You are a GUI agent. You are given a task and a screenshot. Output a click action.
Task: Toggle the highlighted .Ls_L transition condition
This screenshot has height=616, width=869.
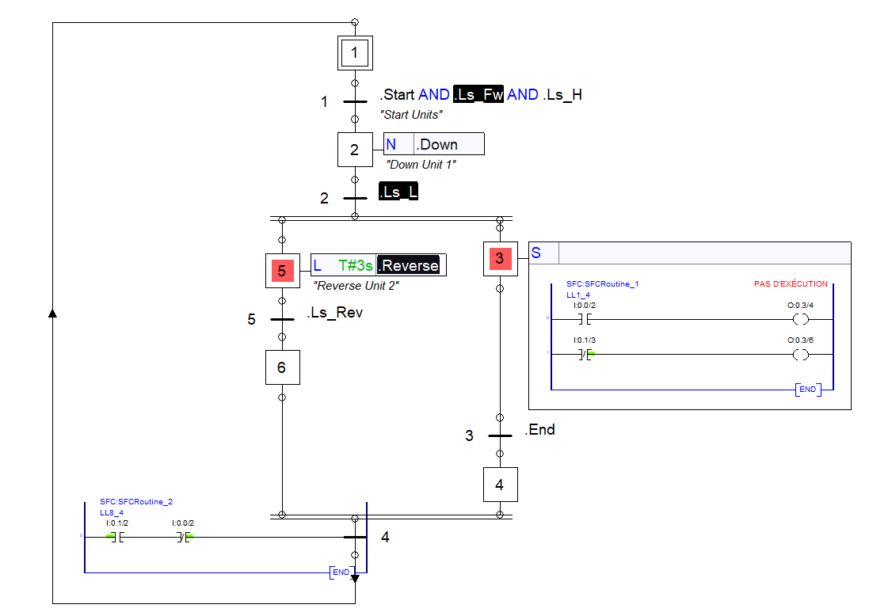pyautogui.click(x=398, y=191)
